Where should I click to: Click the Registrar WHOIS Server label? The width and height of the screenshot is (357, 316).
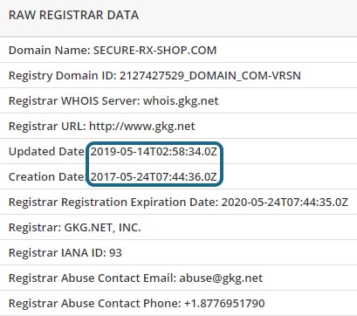click(75, 101)
